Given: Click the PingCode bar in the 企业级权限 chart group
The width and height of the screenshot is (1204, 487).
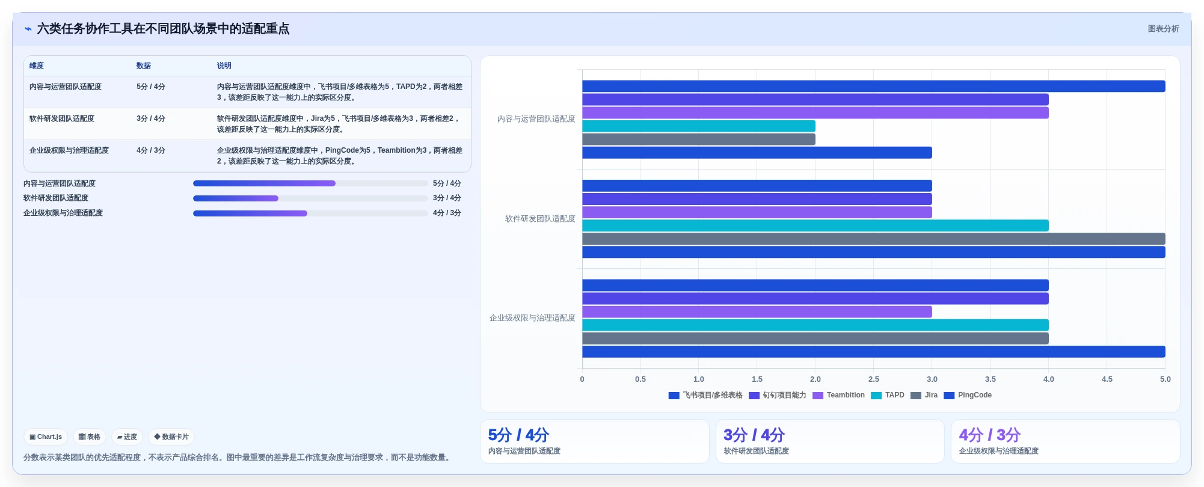Looking at the screenshot, I should point(873,351).
